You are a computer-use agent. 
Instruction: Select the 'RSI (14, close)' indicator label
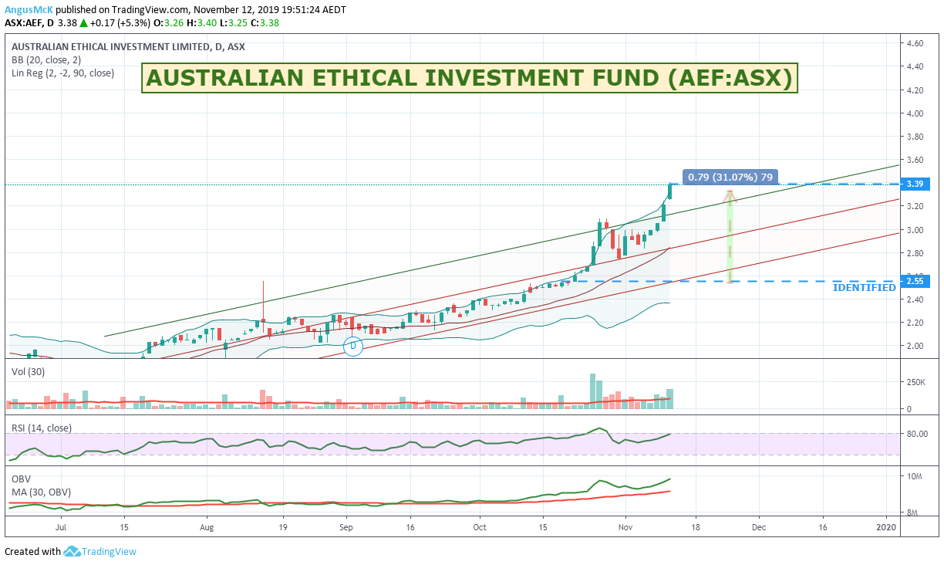pos(42,428)
